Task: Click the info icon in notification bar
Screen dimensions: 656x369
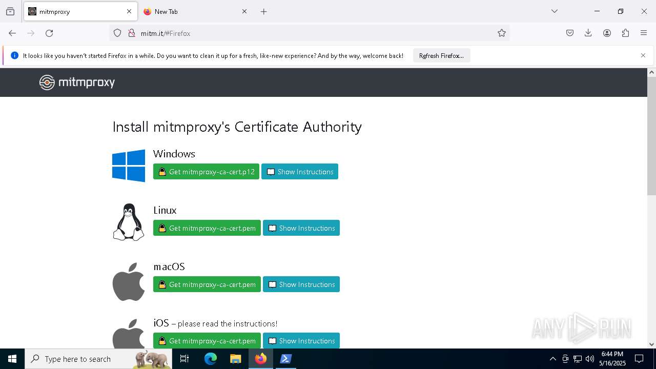Action: (14, 55)
